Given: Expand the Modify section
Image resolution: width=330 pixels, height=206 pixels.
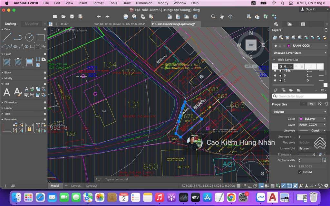Looking at the screenshot, I should coord(2,78).
